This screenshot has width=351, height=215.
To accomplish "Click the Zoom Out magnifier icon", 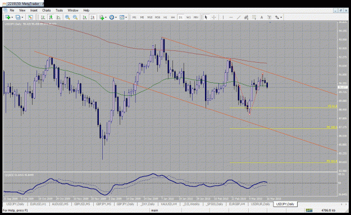I will [75, 17].
